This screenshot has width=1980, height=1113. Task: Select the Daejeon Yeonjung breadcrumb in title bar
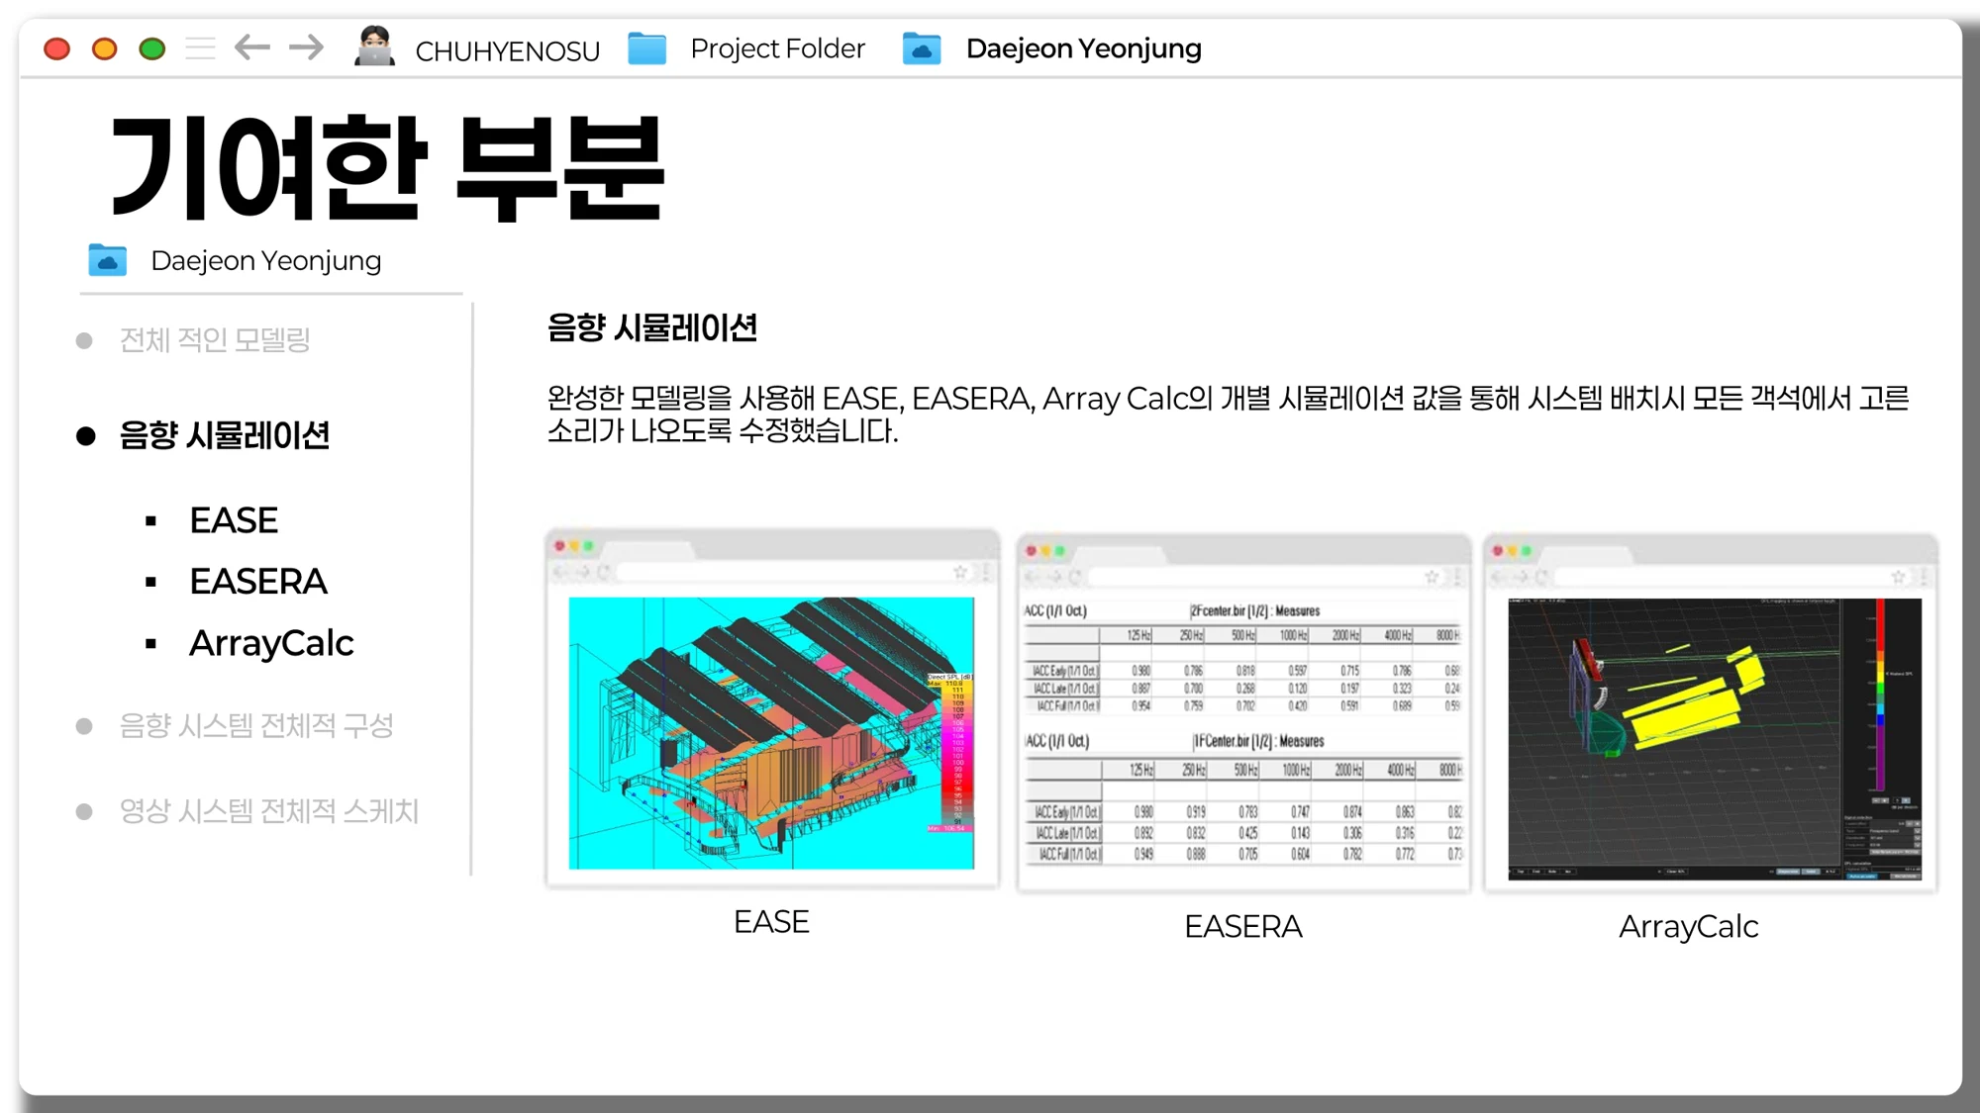pos(1083,48)
